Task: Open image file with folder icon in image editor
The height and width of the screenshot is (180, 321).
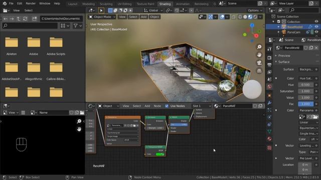Action: [82, 112]
